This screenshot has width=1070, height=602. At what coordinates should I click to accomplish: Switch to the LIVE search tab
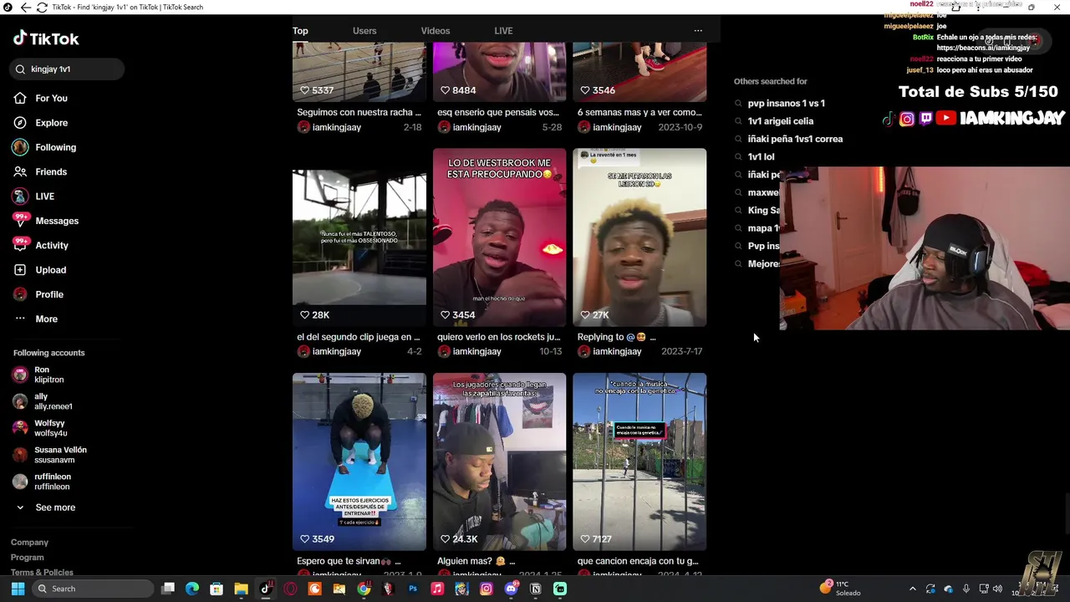(x=503, y=31)
